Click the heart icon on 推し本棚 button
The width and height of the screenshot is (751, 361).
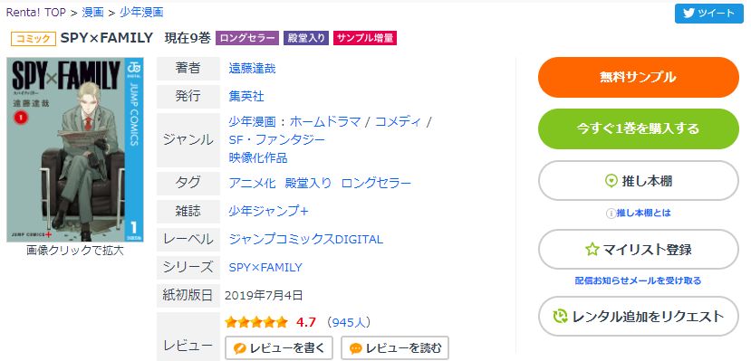[611, 181]
